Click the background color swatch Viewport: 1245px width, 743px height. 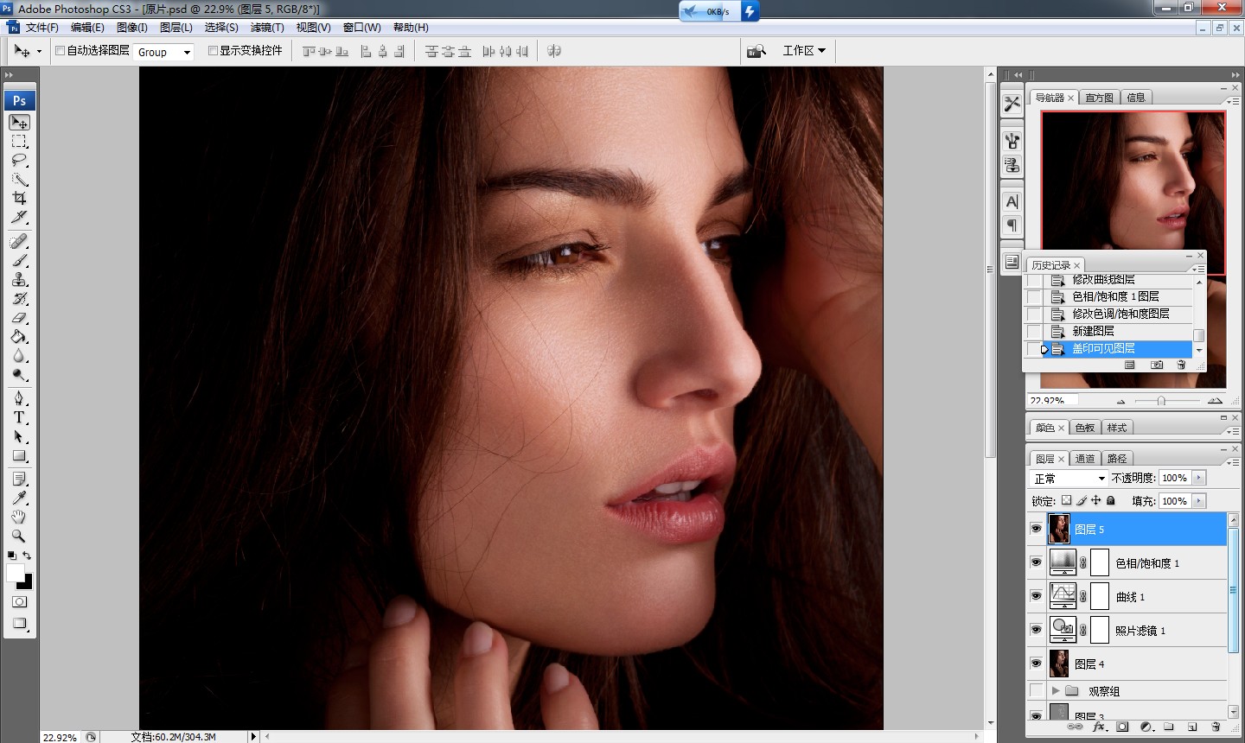pos(26,583)
